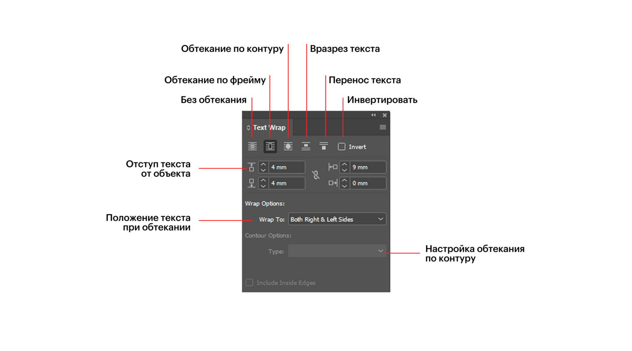Increase the right offset with up arrow

click(x=345, y=180)
